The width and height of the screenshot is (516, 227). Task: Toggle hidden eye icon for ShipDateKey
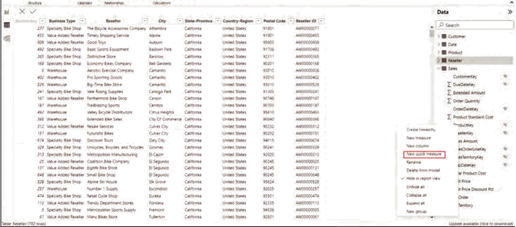point(505,165)
